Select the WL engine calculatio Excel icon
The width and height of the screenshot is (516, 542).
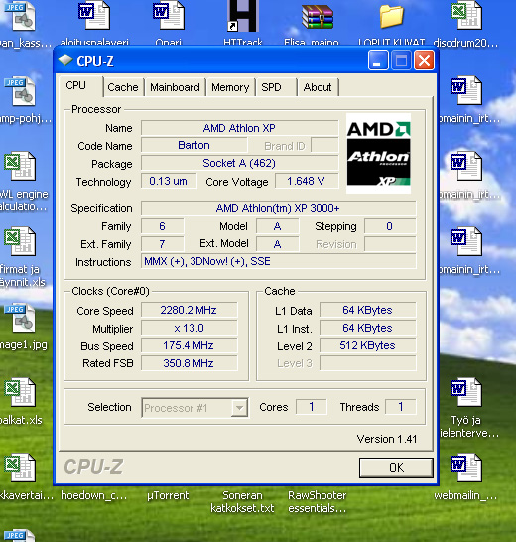pyautogui.click(x=20, y=166)
